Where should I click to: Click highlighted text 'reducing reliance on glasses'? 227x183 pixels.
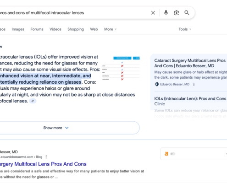[x=50, y=82]
